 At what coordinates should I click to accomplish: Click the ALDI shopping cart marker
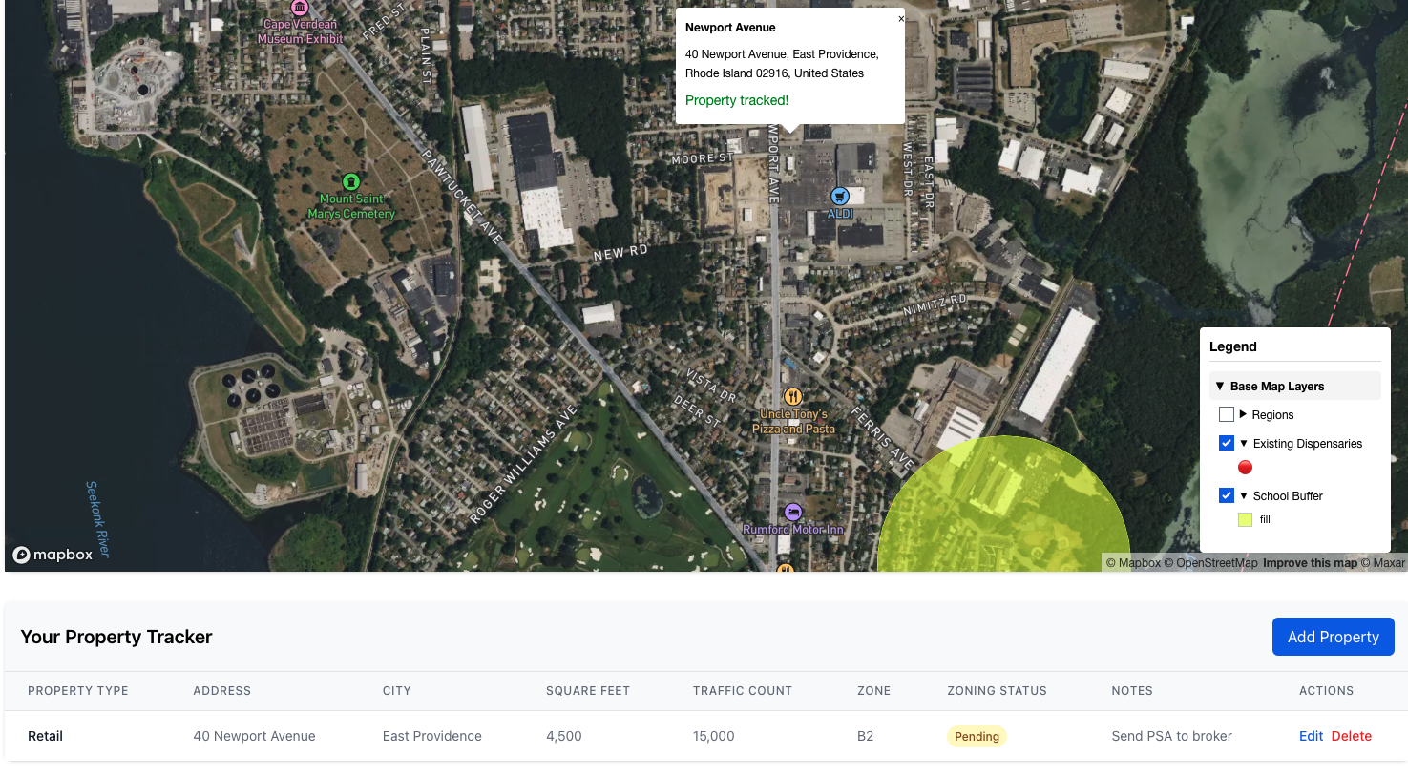click(839, 196)
